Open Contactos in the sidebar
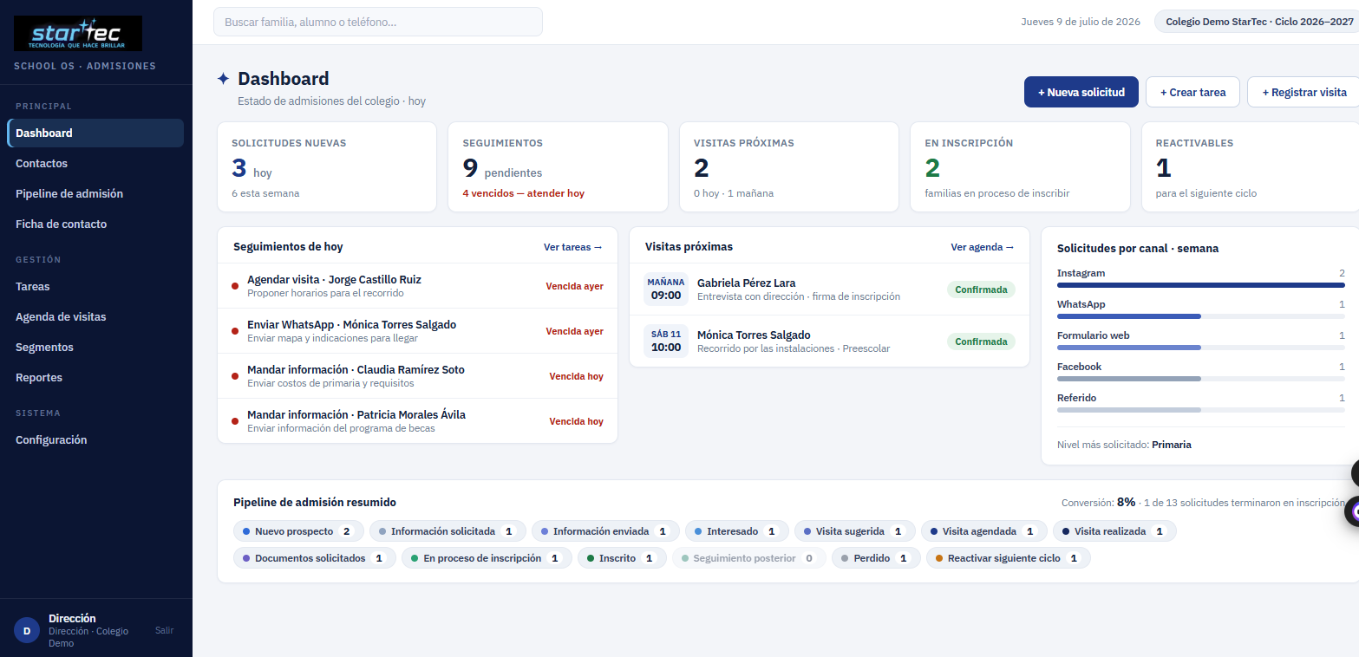Screen dimensions: 1359x657 click(x=95, y=164)
